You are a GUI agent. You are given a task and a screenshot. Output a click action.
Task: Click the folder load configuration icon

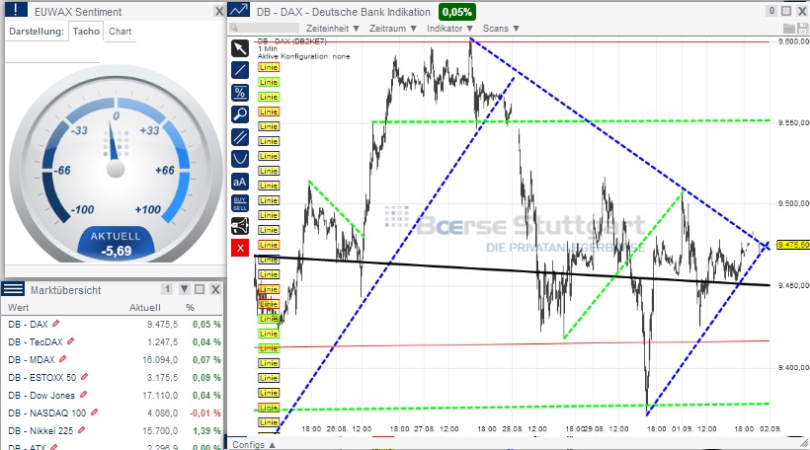tap(788, 29)
